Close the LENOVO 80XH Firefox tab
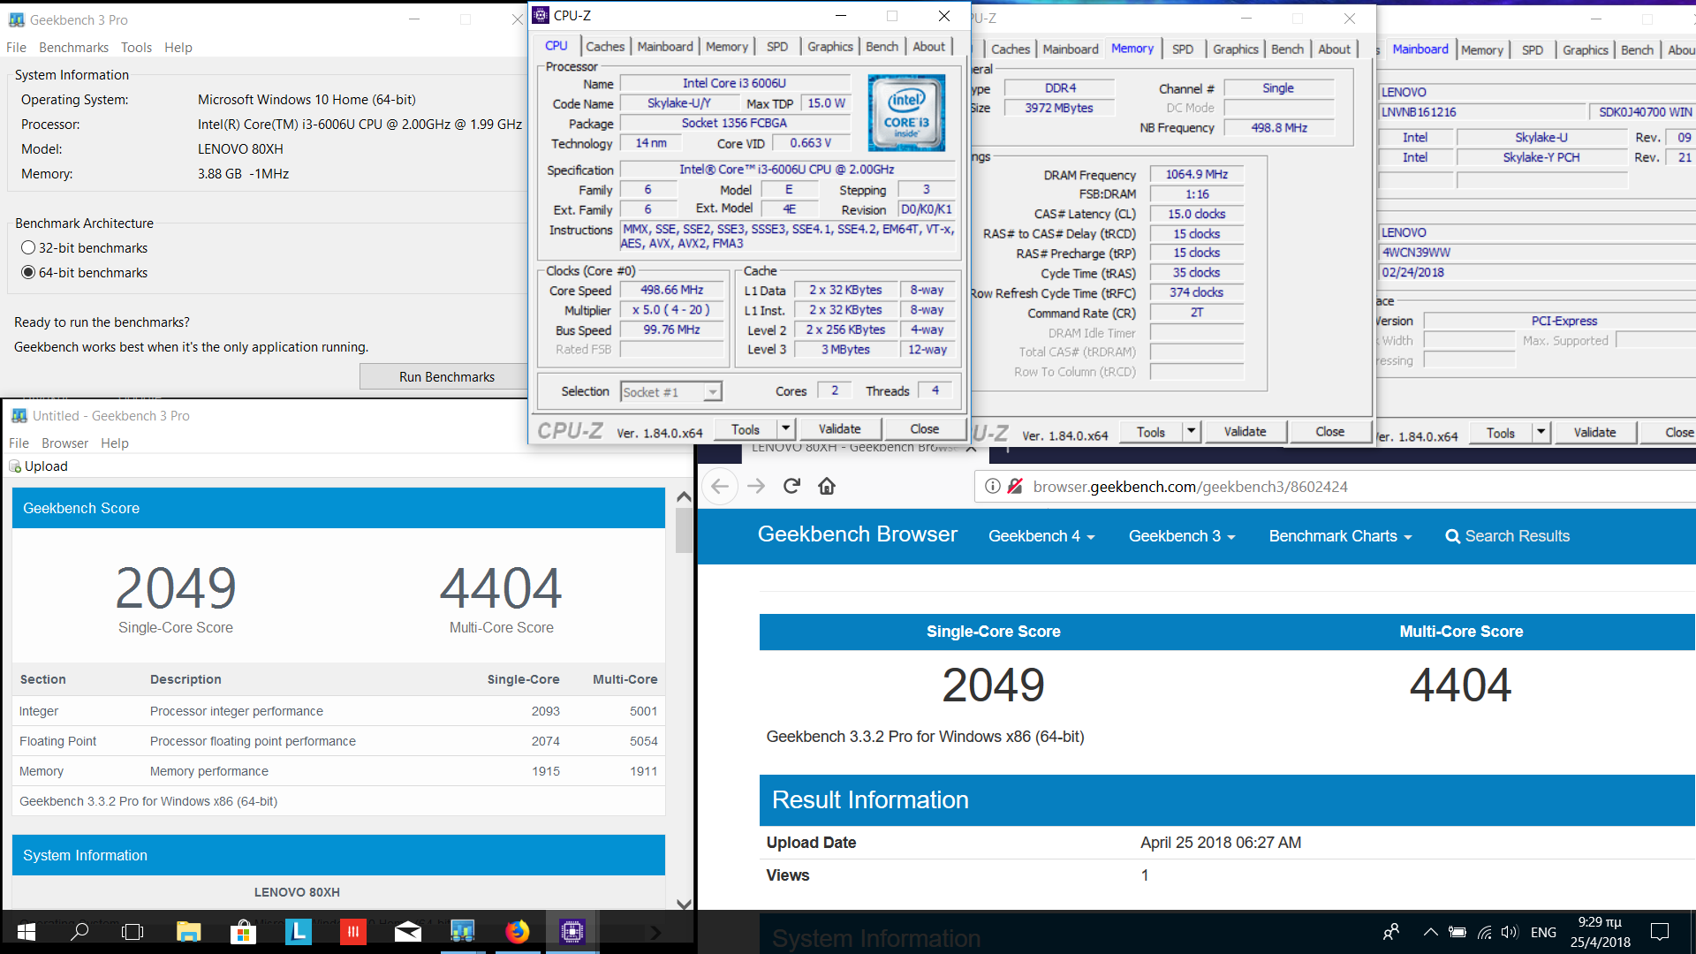This screenshot has width=1696, height=954. [971, 449]
